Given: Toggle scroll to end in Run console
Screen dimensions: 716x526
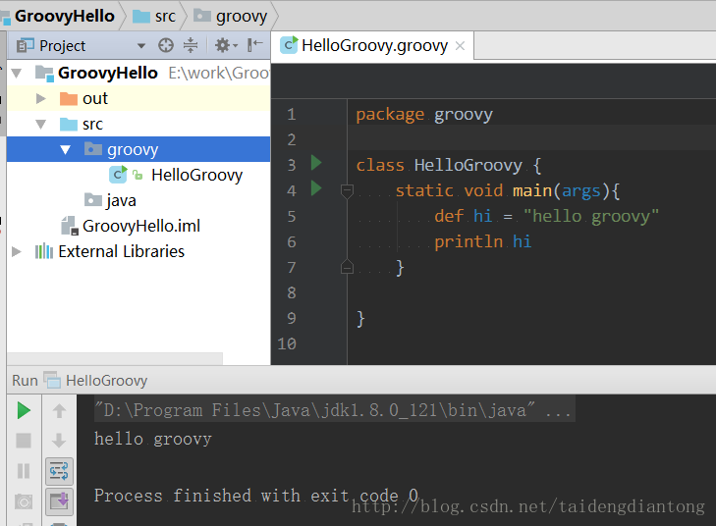Looking at the screenshot, I should pos(59,500).
